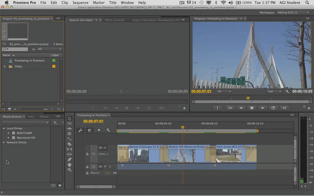Mute the A1 audio track
The width and height of the screenshot is (314, 196).
click(x=105, y=166)
